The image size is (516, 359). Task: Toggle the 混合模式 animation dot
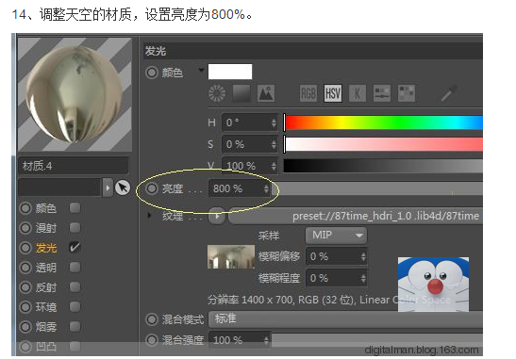pos(152,319)
